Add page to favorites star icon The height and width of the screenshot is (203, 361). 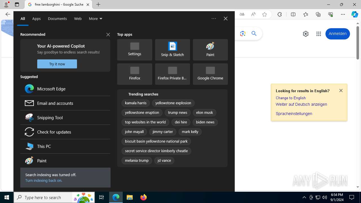(x=265, y=14)
